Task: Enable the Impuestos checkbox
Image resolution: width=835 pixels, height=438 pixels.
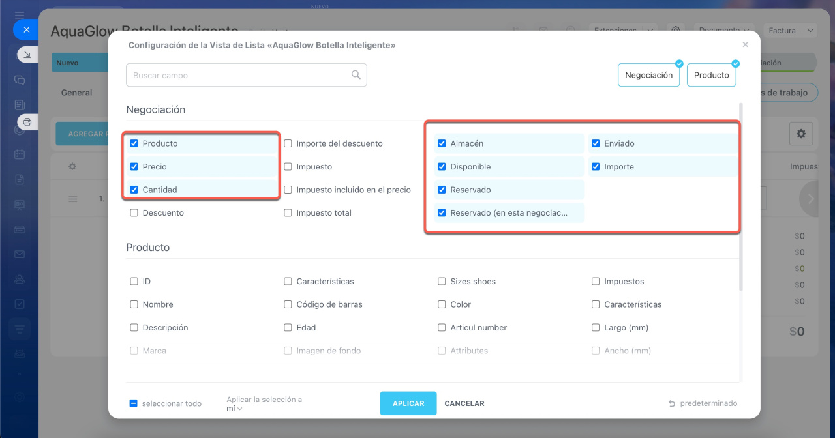Action: [x=596, y=281]
